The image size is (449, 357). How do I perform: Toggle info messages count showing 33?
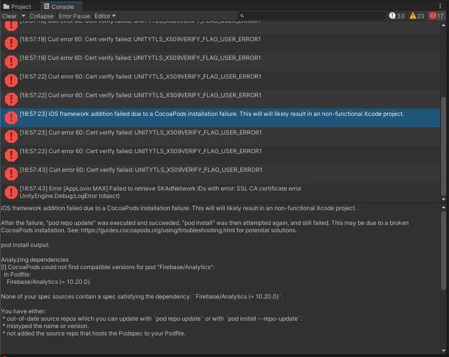tap(396, 16)
